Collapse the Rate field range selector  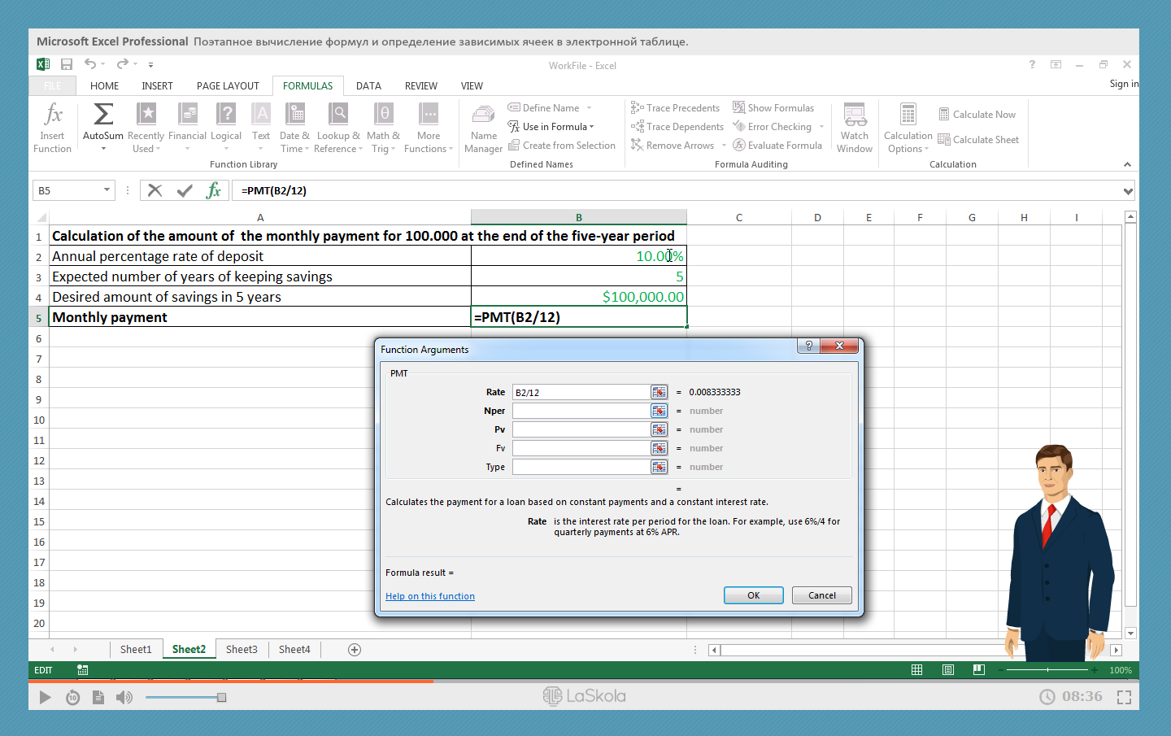[659, 392]
